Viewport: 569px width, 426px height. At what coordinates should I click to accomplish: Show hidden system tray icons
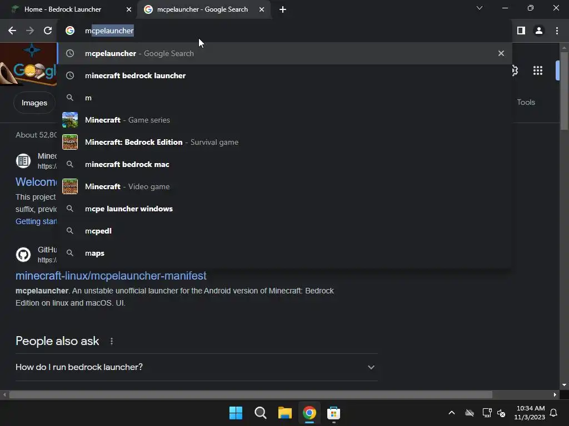pos(452,413)
